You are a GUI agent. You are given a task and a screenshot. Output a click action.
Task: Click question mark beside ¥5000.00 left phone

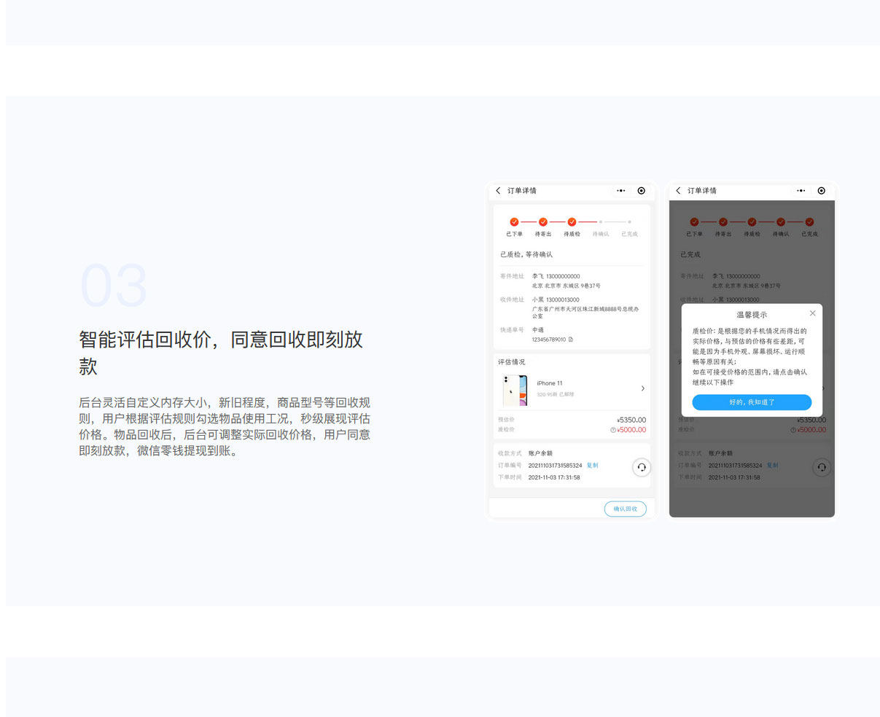pyautogui.click(x=613, y=430)
